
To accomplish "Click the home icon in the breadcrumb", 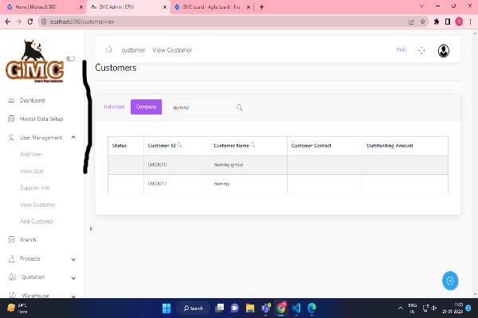I will [108, 50].
